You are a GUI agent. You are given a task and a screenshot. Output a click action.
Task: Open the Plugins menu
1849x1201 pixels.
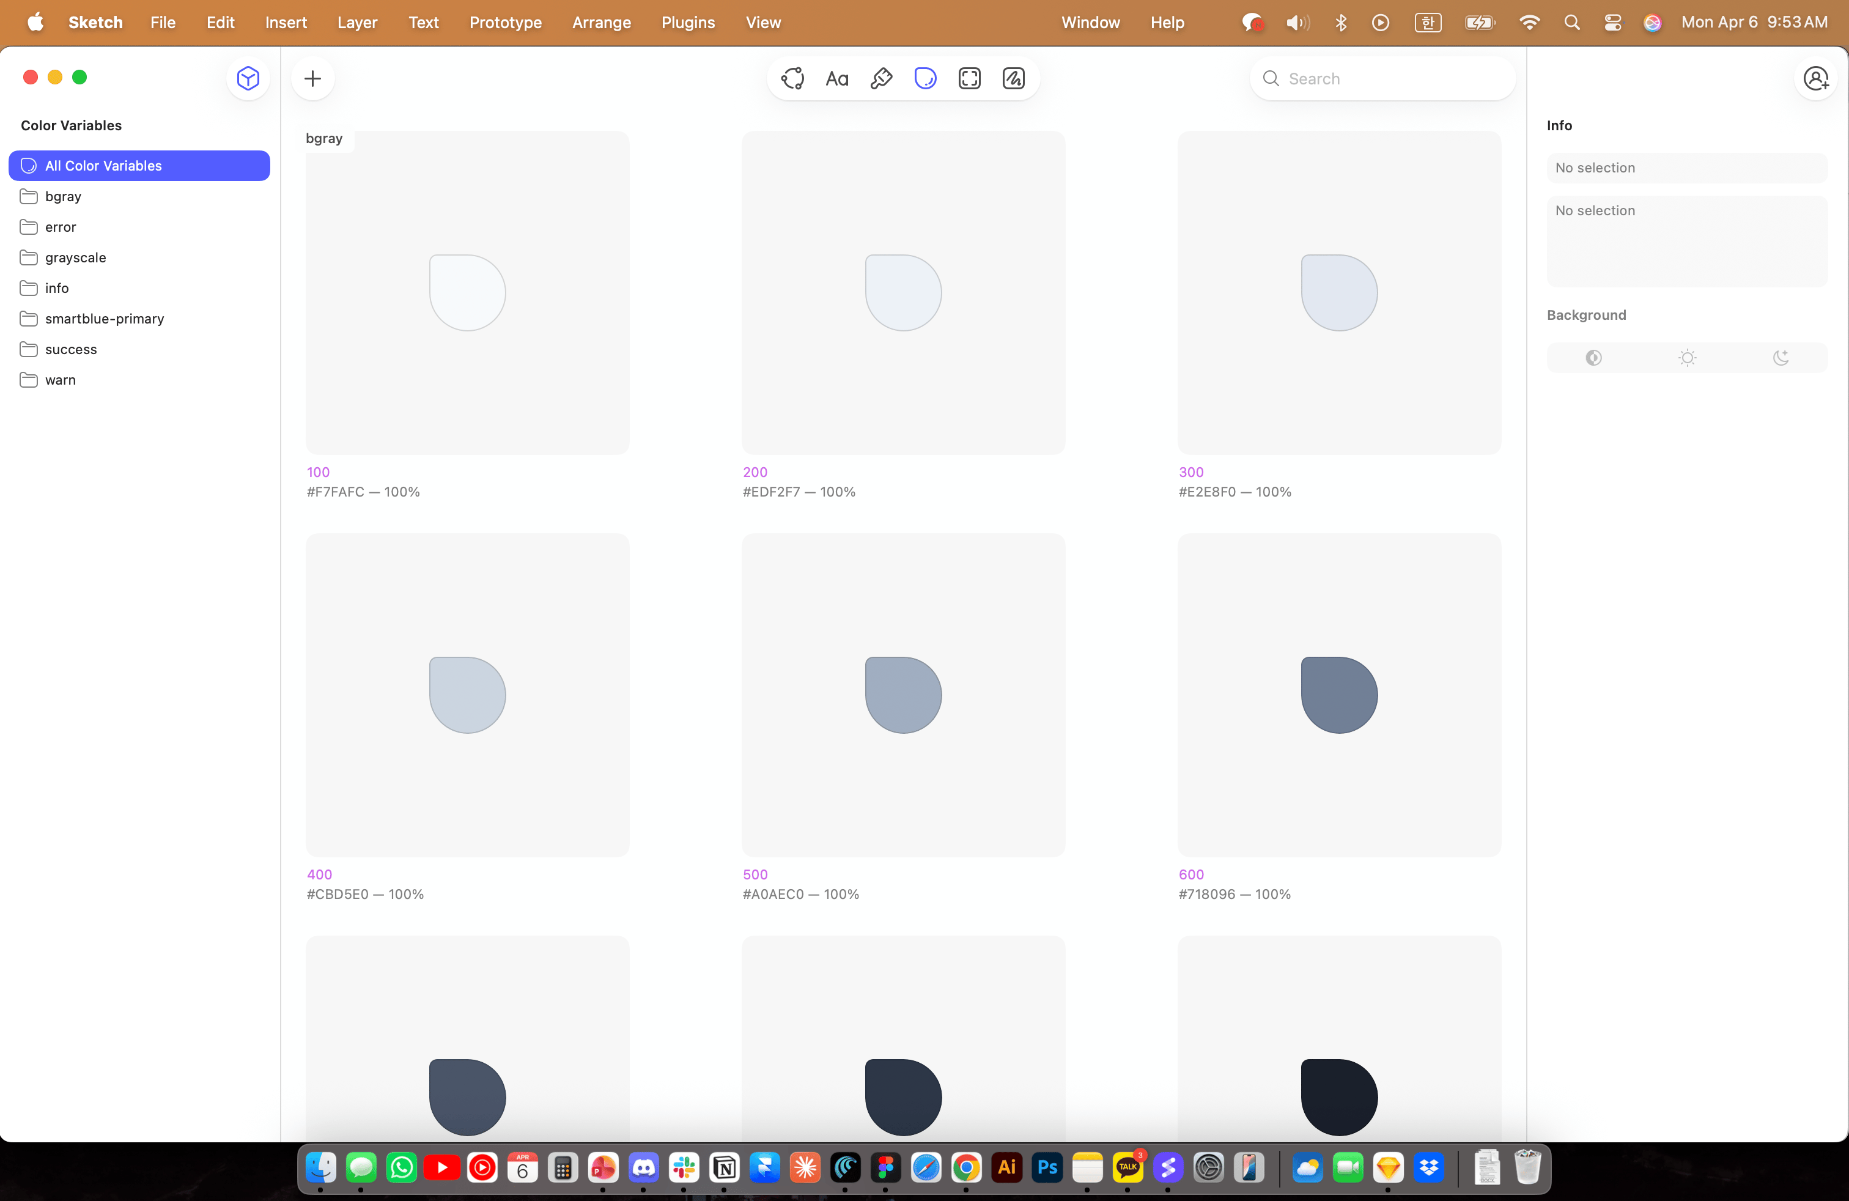coord(687,23)
